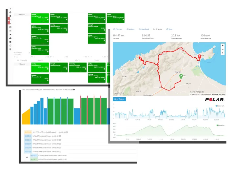The image size is (236, 173).
Task: Click the 20.3 kph speed average value
Action: pyautogui.click(x=176, y=35)
